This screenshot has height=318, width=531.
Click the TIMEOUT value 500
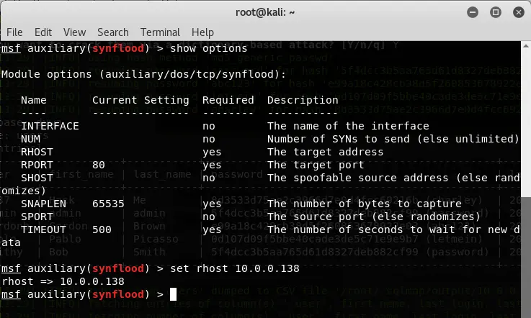pyautogui.click(x=102, y=230)
